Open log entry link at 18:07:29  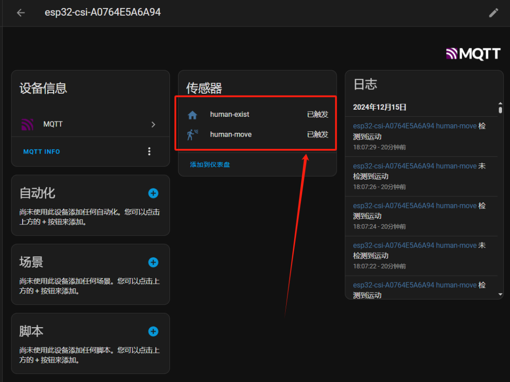[415, 126]
